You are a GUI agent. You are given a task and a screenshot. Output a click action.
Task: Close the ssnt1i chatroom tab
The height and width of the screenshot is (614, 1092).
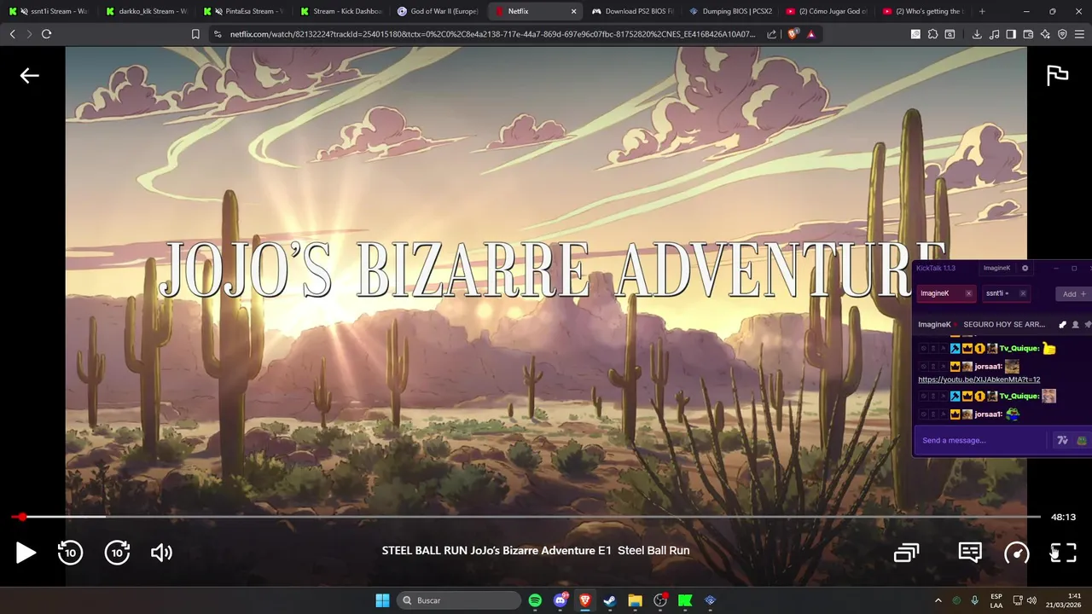tap(1023, 293)
